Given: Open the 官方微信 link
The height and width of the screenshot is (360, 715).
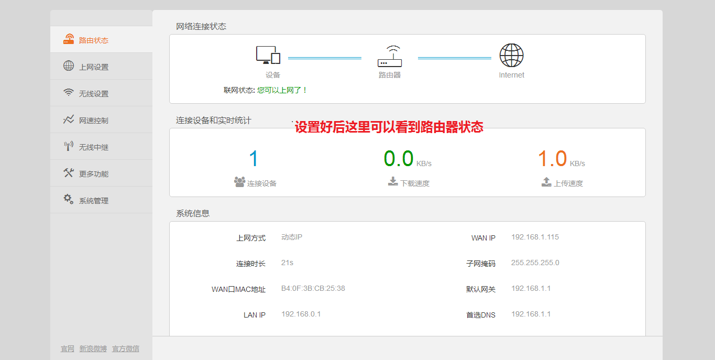Looking at the screenshot, I should 125,348.
